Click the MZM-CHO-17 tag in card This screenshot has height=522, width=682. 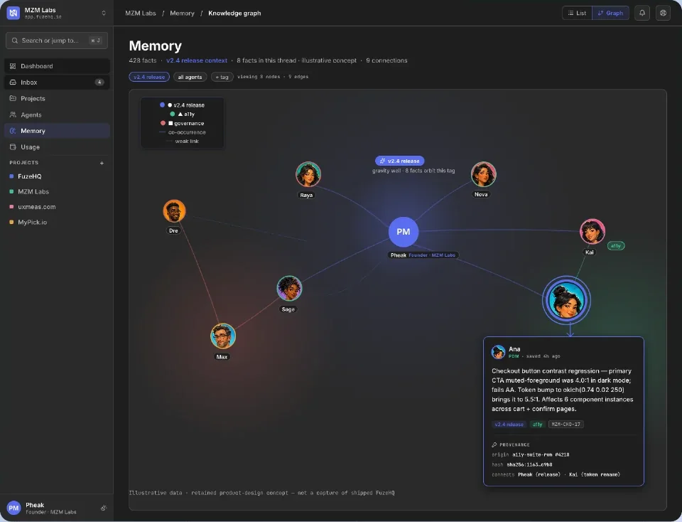pyautogui.click(x=566, y=425)
